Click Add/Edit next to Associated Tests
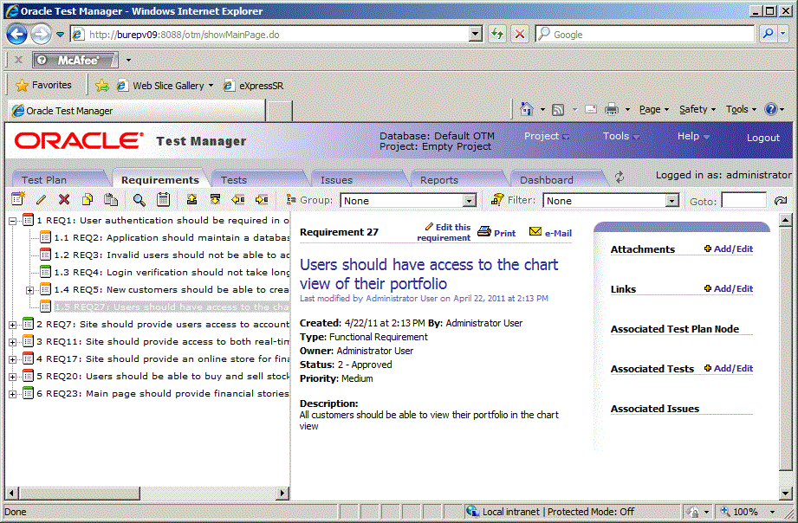Image resolution: width=798 pixels, height=523 pixels. (x=729, y=368)
